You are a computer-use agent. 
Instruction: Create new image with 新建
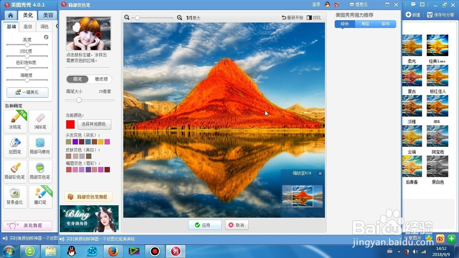pyautogui.click(x=413, y=15)
